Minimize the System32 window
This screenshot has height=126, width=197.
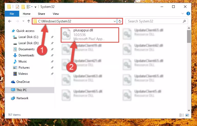[162, 7]
